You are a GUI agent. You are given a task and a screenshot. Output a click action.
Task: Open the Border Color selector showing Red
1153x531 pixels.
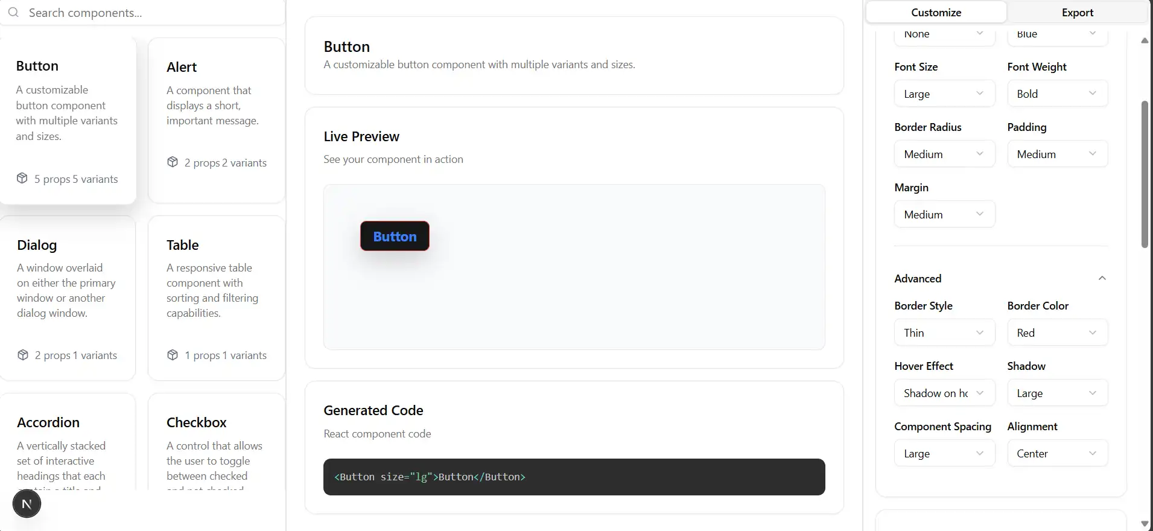1056,332
